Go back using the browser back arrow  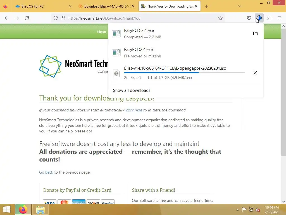point(7,18)
